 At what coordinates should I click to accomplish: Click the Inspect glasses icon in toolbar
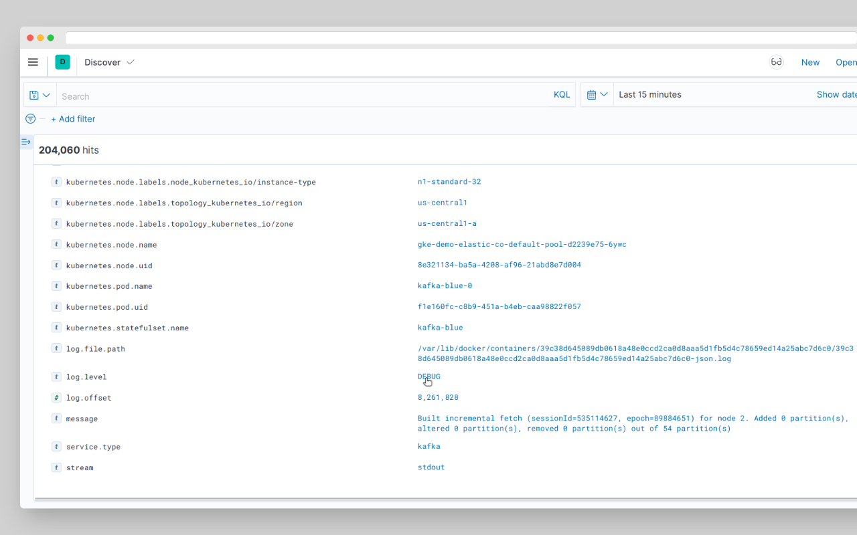776,62
